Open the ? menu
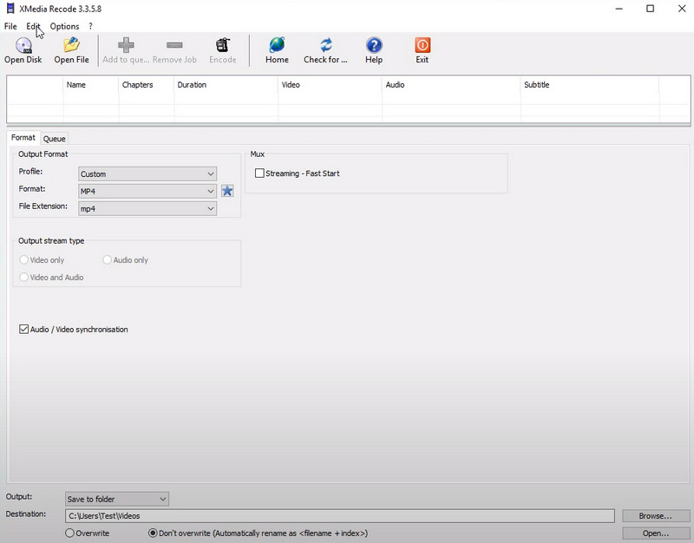The height and width of the screenshot is (543, 694). (x=91, y=26)
